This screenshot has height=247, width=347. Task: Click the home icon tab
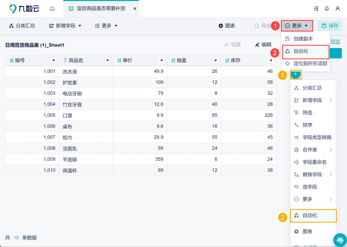[52, 8]
